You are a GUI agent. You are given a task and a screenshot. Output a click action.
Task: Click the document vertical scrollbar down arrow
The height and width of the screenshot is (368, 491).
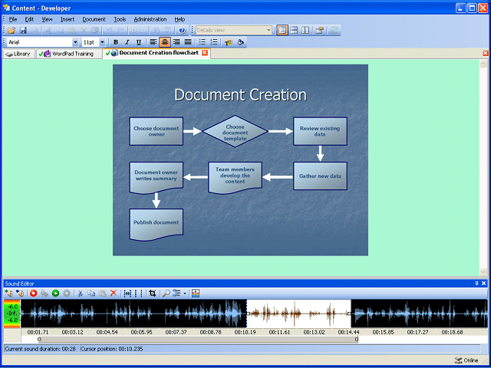483,272
